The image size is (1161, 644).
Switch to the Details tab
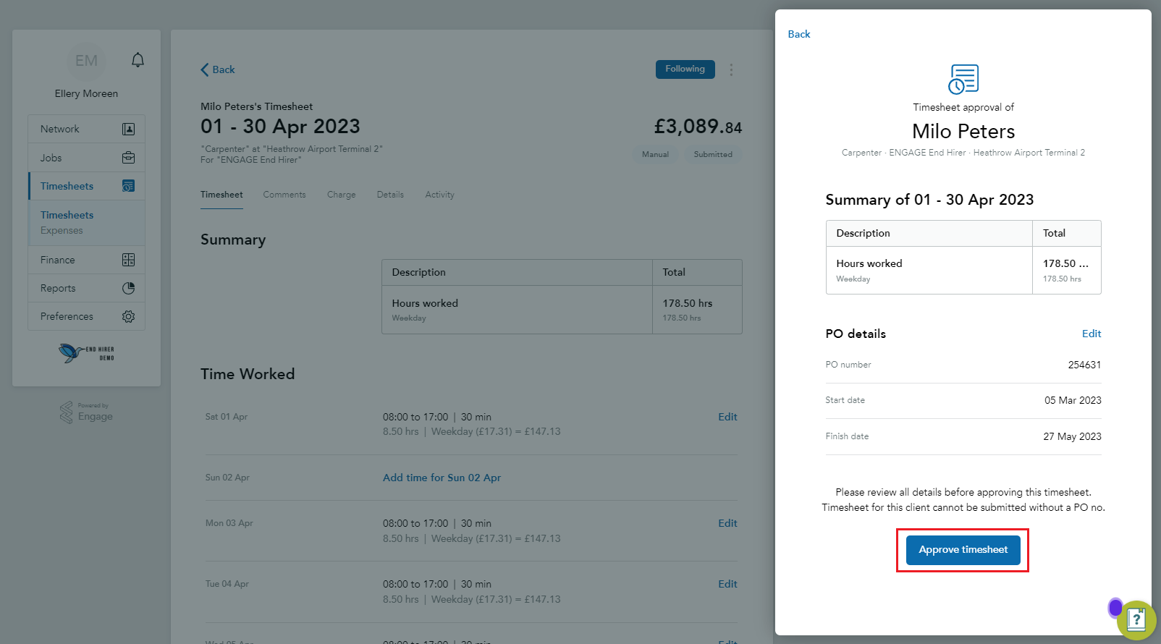click(390, 195)
